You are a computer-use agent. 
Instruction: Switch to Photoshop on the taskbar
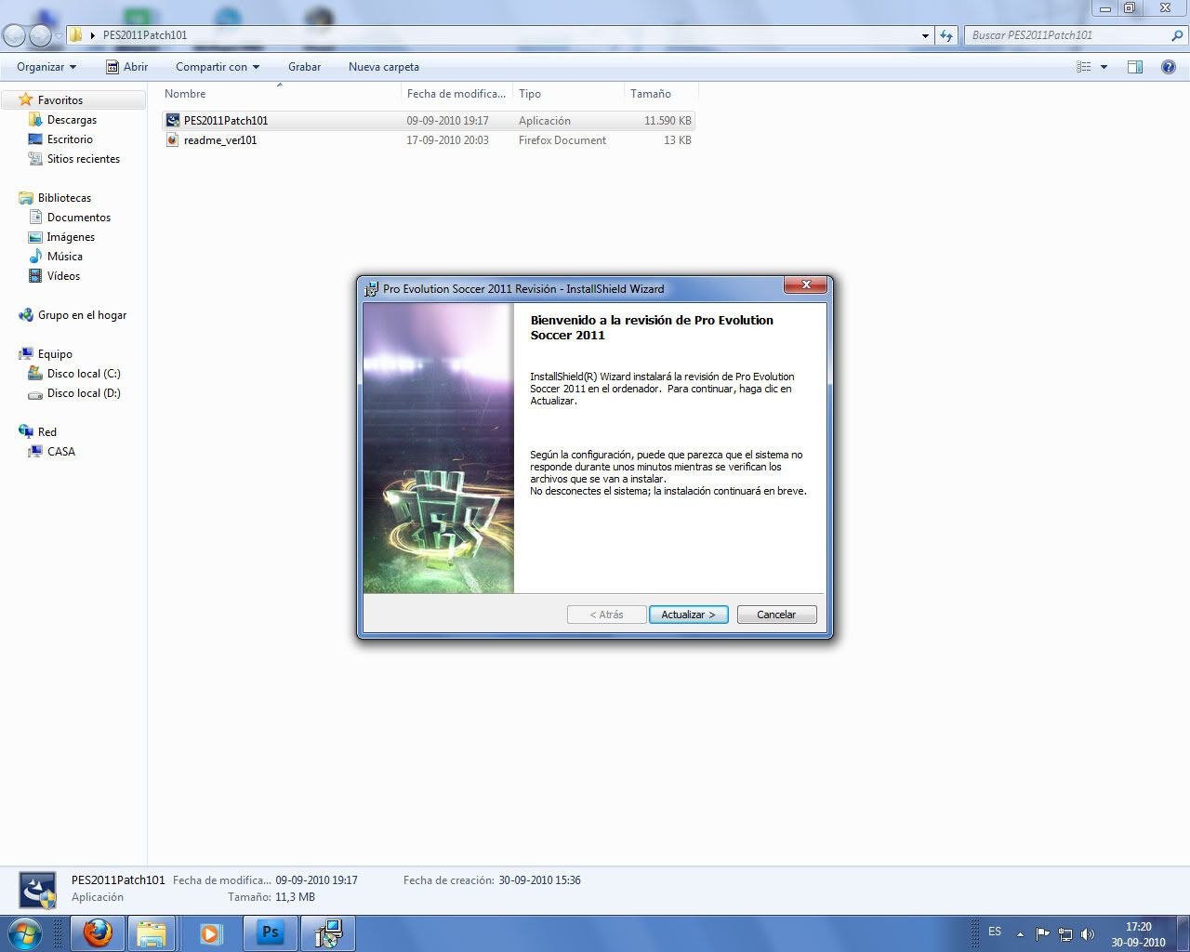click(271, 932)
